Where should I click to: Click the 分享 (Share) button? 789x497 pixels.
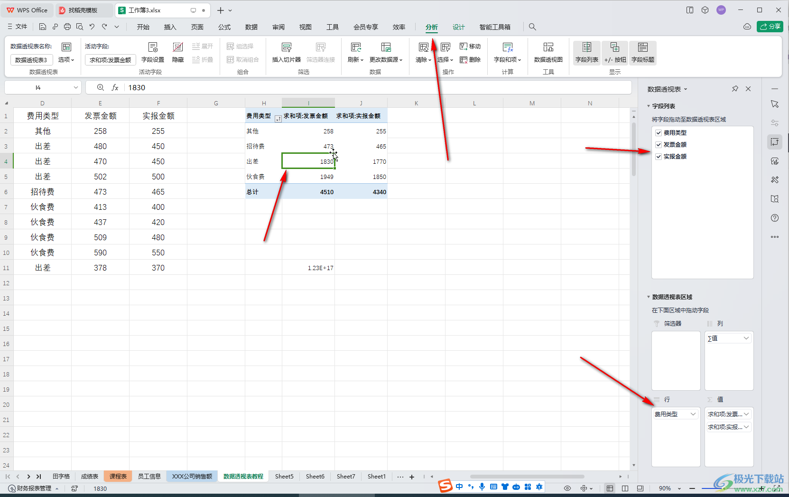tap(770, 27)
